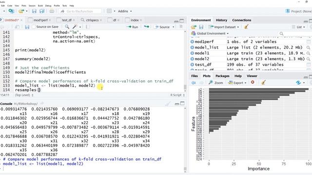The image size is (312, 175).
Task: Click the New Project icon in main toolbar
Action: tap(11, 11)
